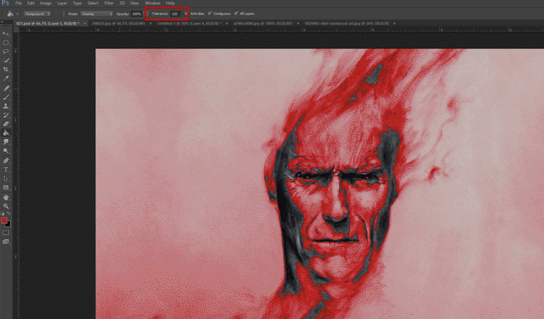
Task: Select the Healing Brush tool
Action: (x=6, y=89)
